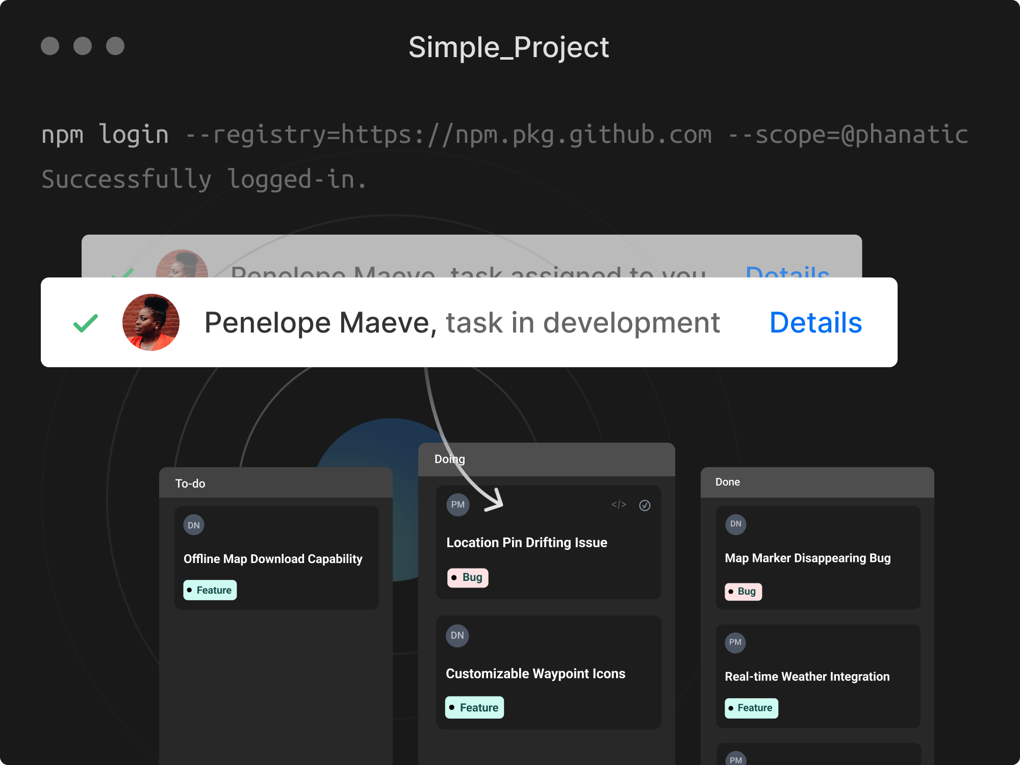
Task: Open Details link in background assigned notification
Action: (x=787, y=271)
